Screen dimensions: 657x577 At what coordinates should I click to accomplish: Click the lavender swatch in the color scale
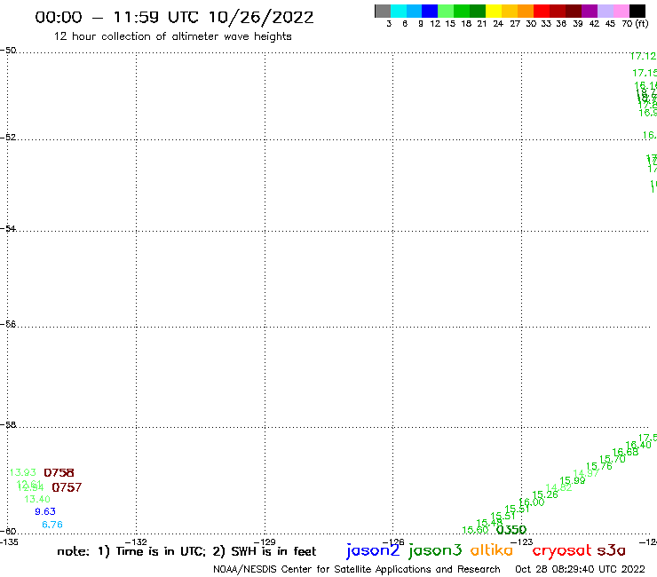pyautogui.click(x=605, y=11)
